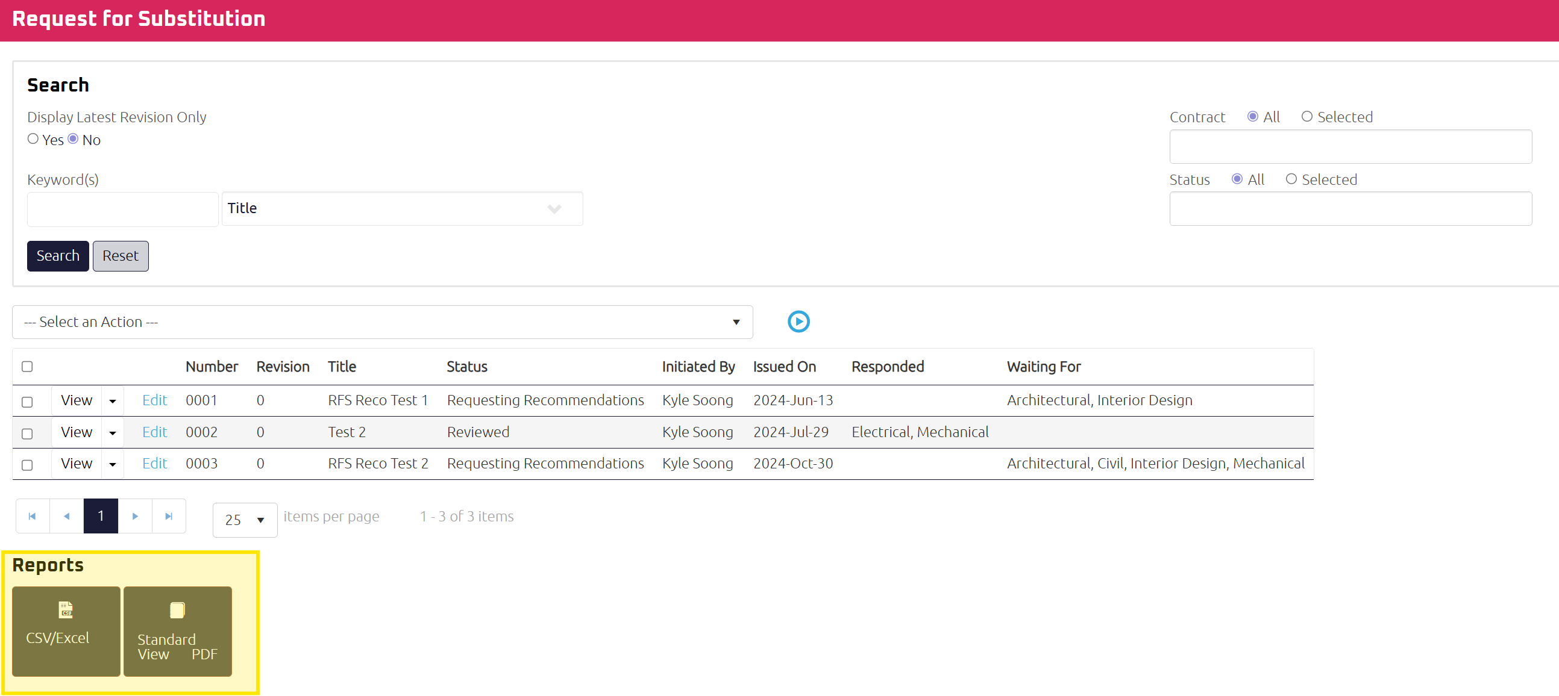Sort by the Initiated By column header

[698, 367]
